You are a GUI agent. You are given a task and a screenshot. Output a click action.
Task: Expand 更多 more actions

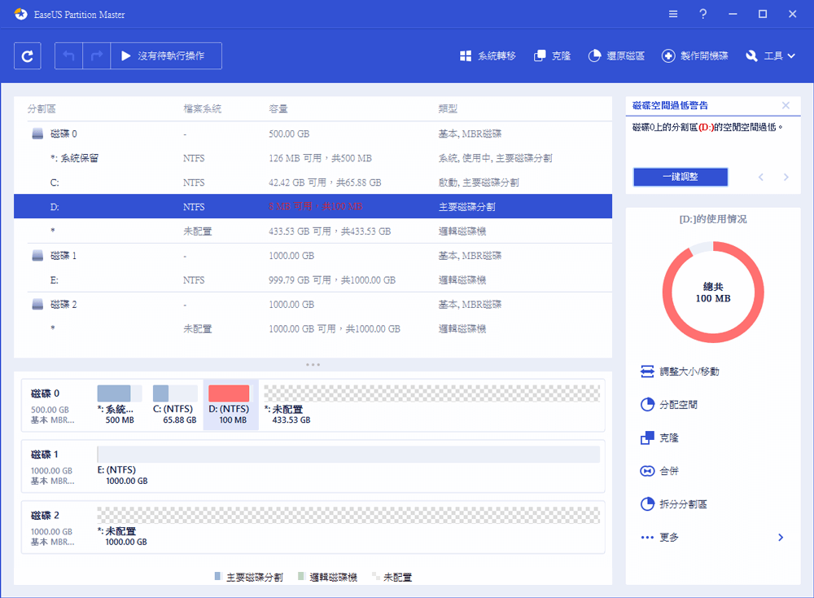[712, 537]
